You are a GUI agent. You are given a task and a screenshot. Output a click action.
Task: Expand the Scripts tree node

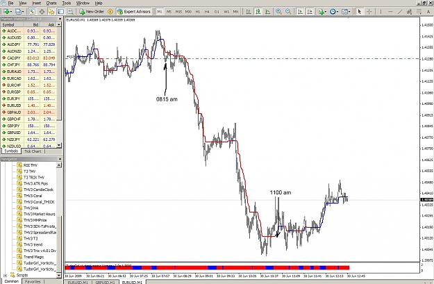tap(6, 275)
